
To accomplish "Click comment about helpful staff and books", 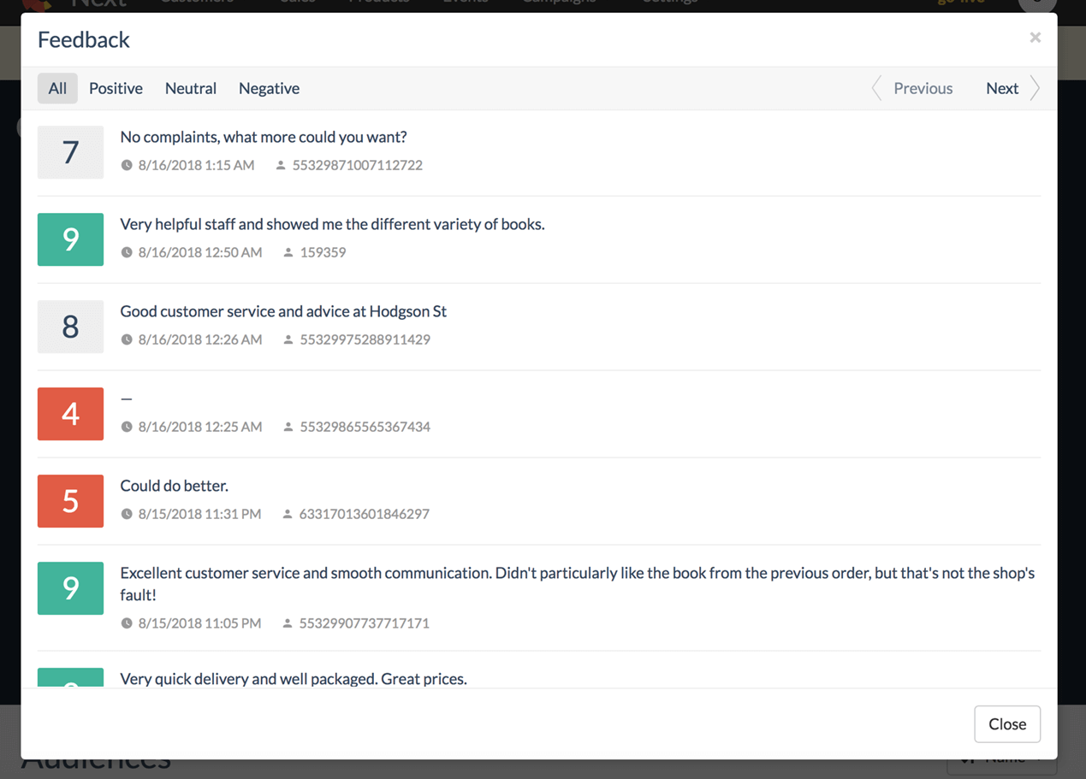I will (333, 224).
